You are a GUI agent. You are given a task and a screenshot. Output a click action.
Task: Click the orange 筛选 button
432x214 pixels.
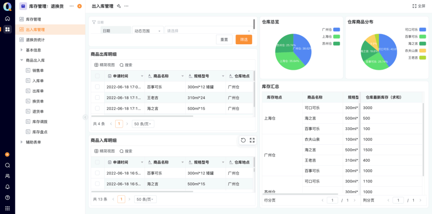coord(244,40)
